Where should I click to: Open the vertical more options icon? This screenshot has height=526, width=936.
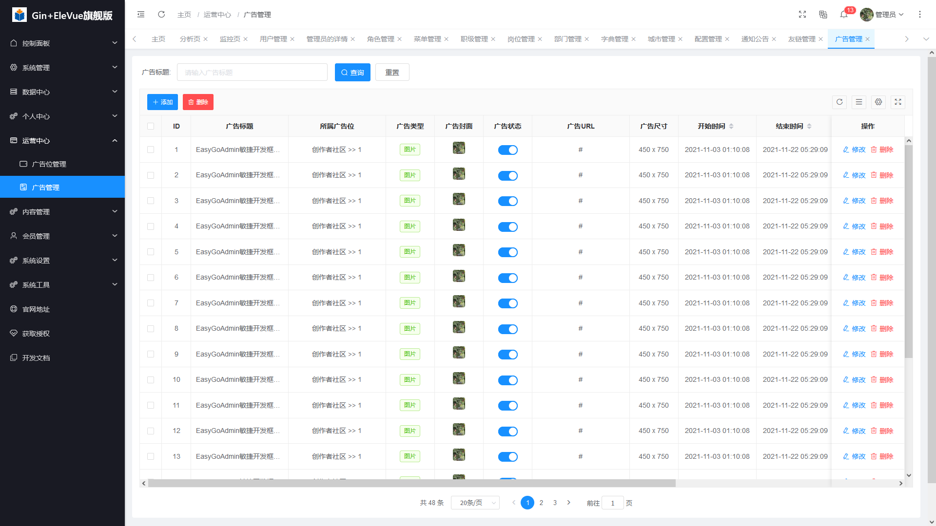(920, 15)
